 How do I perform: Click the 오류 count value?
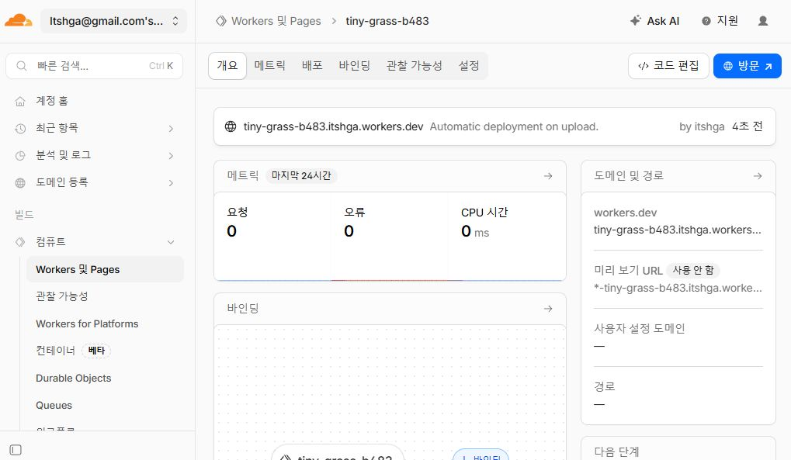pyautogui.click(x=349, y=231)
